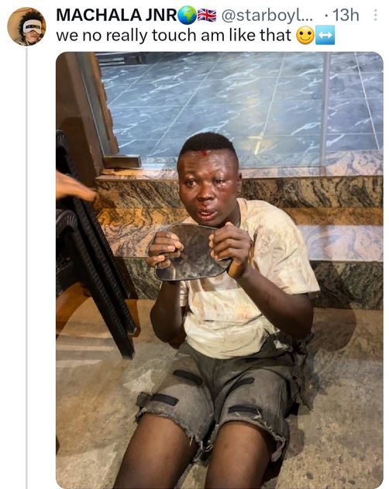The image size is (389, 489).
Task: Click the mirror held in the photo
Action: tap(194, 251)
